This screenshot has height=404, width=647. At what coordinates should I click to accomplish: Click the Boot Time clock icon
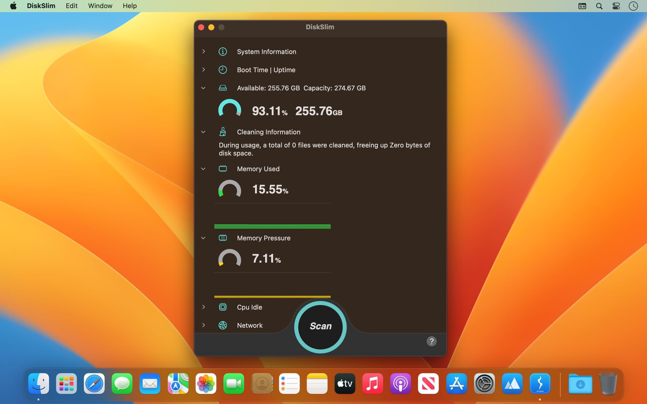(x=223, y=70)
